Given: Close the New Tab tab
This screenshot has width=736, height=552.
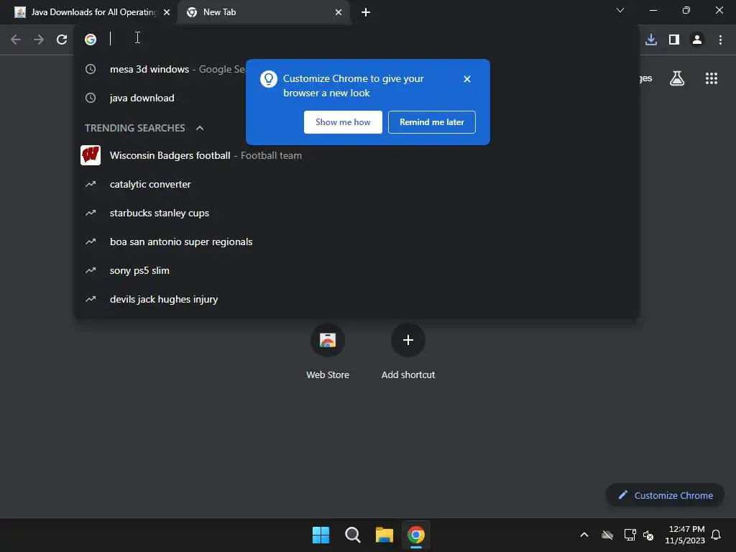Looking at the screenshot, I should [x=339, y=12].
